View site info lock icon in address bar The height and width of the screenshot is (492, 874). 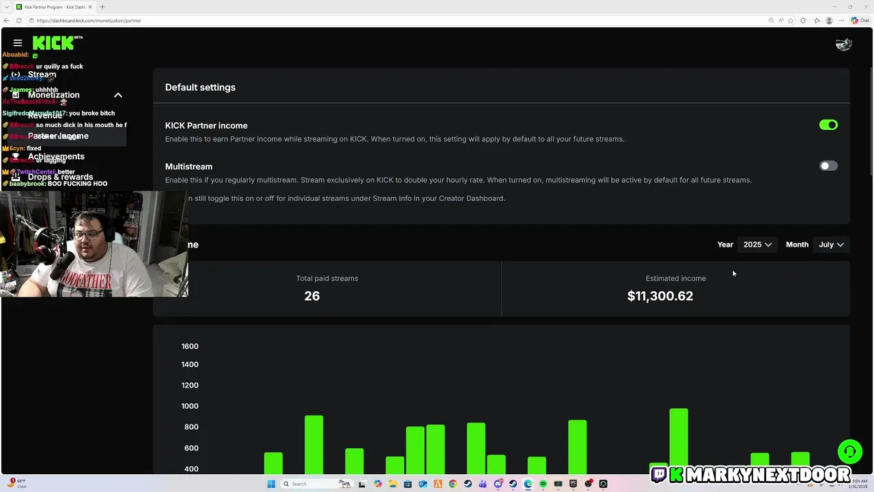tap(31, 20)
